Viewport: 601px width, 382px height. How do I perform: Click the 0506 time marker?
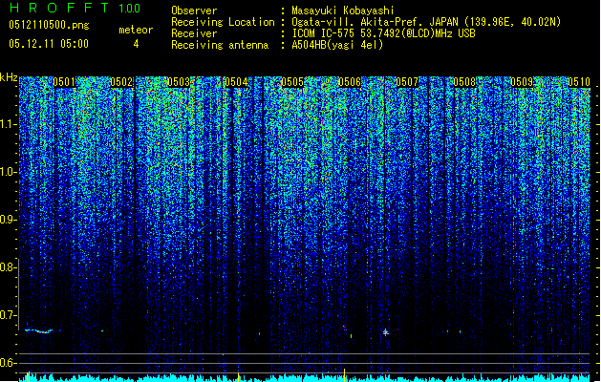350,82
